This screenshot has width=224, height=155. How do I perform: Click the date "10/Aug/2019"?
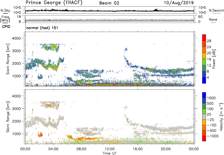coord(179,3)
